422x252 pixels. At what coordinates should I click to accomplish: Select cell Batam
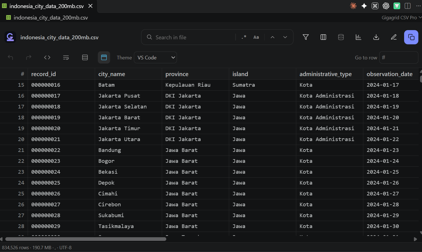pyautogui.click(x=128, y=85)
